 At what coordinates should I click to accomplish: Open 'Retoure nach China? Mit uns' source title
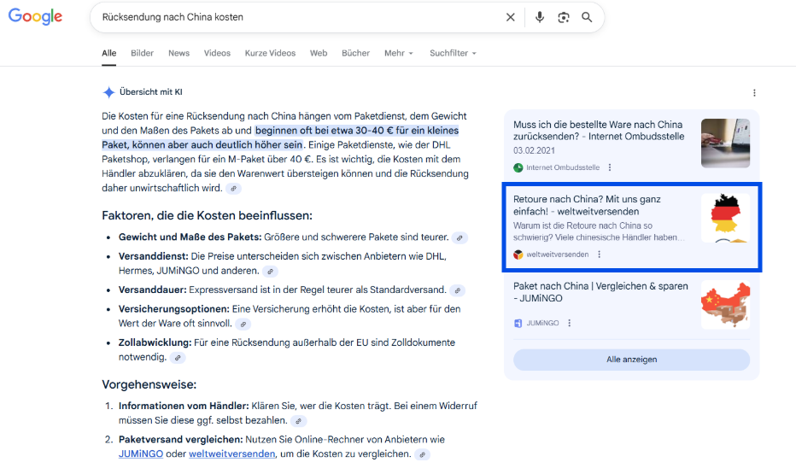pos(587,205)
